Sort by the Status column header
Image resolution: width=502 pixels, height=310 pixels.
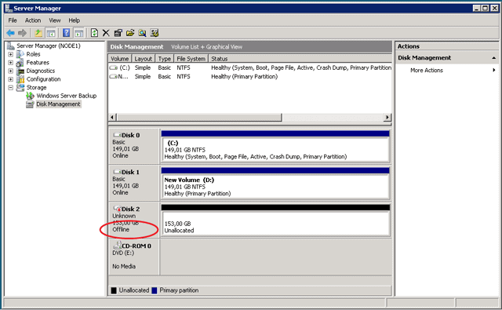[x=300, y=59]
